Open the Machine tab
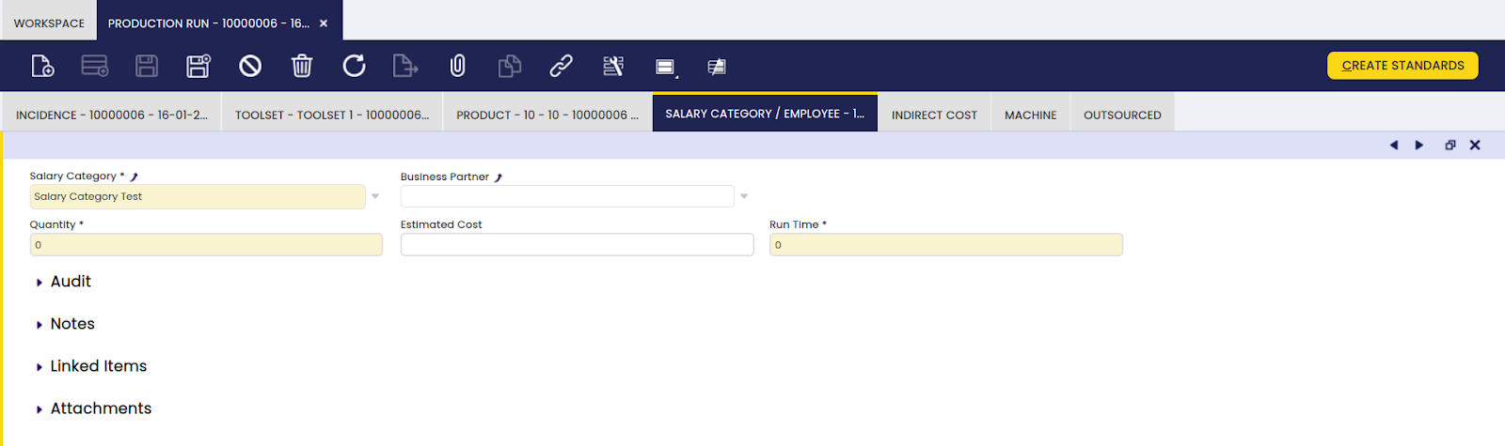 [x=1030, y=115]
